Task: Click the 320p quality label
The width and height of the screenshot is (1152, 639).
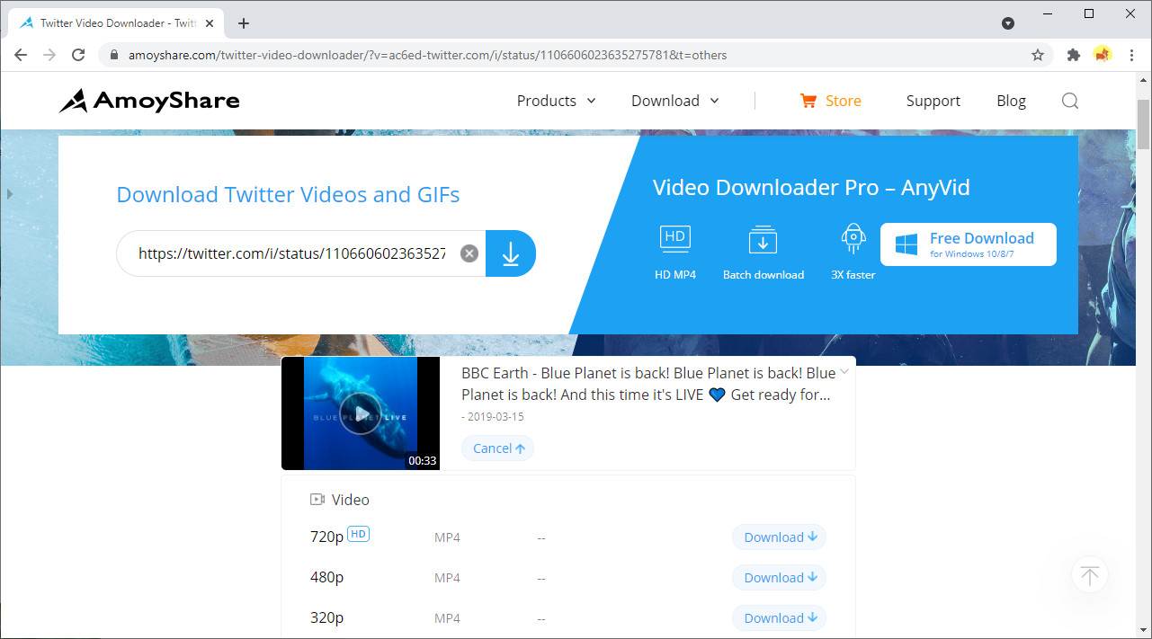Action: pos(326,618)
